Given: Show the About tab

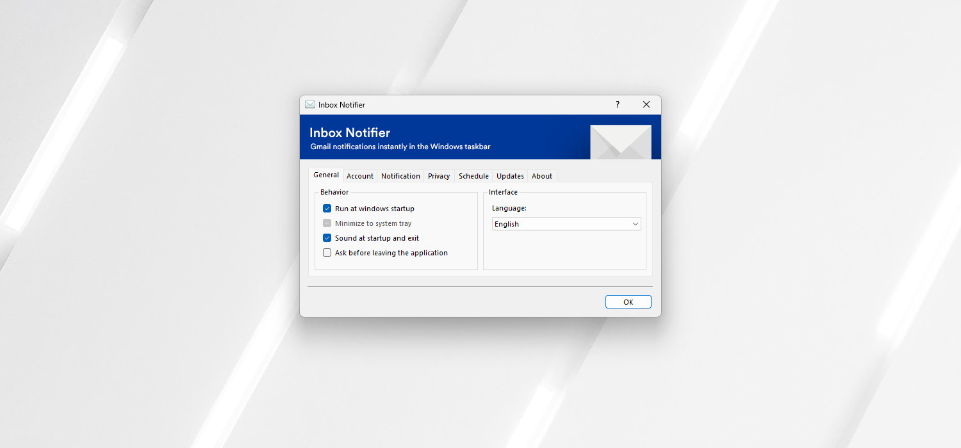Looking at the screenshot, I should [542, 176].
